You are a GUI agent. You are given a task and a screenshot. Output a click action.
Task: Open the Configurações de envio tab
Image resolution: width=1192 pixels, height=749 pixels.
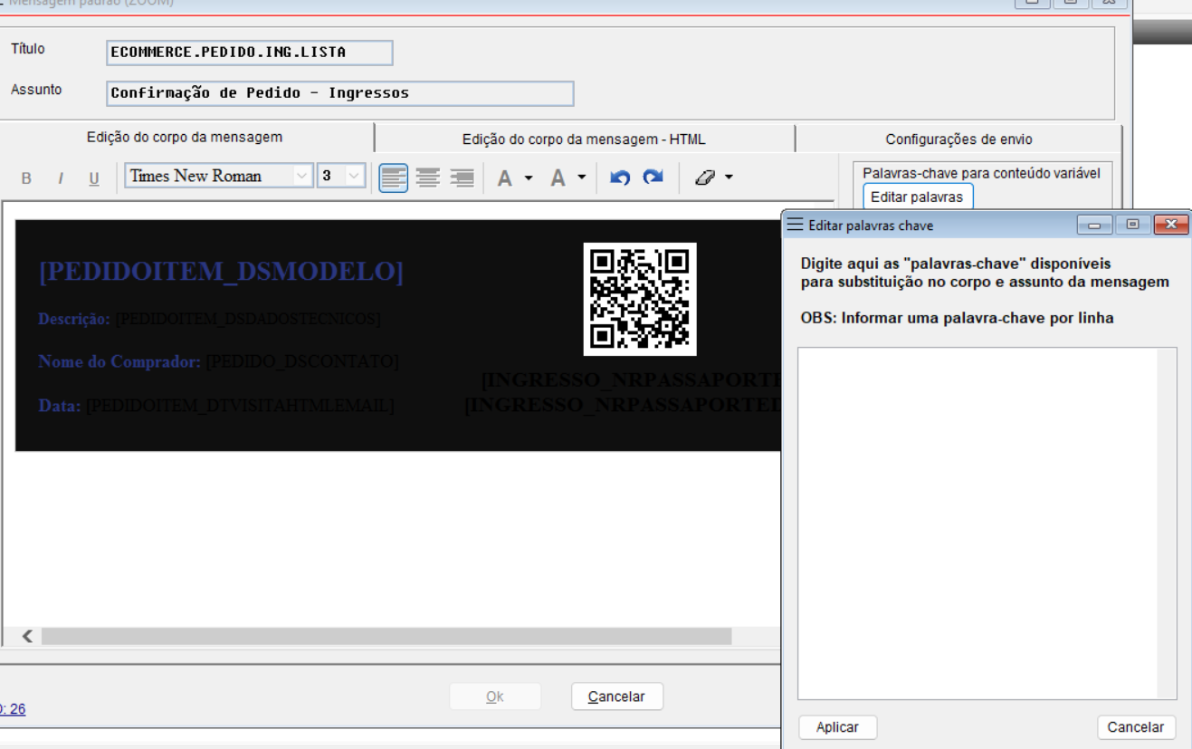tap(958, 139)
